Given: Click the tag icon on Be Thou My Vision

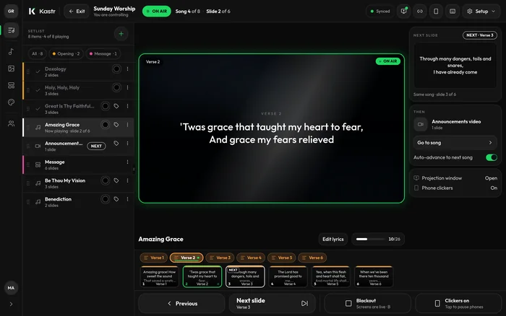Looking at the screenshot, I should pos(116,180).
